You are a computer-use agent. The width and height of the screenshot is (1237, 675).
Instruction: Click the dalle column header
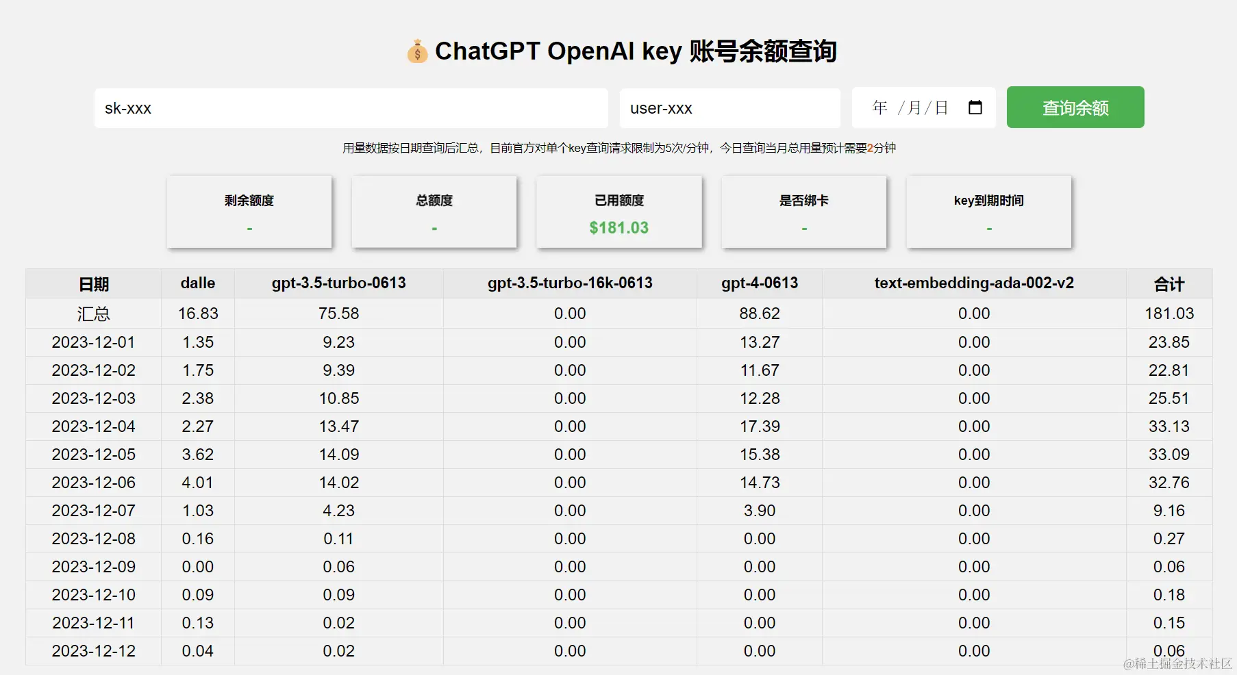(198, 283)
